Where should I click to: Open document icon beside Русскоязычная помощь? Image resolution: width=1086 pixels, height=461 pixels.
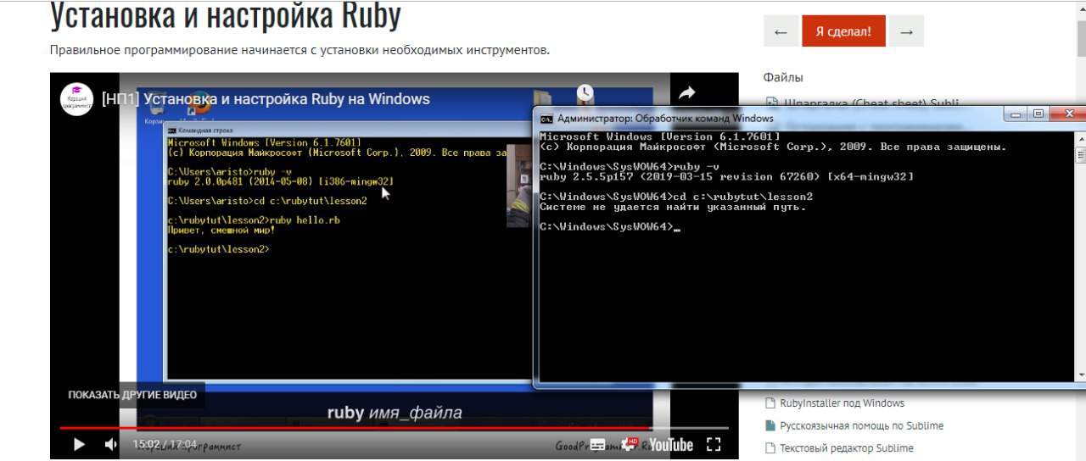pos(770,425)
